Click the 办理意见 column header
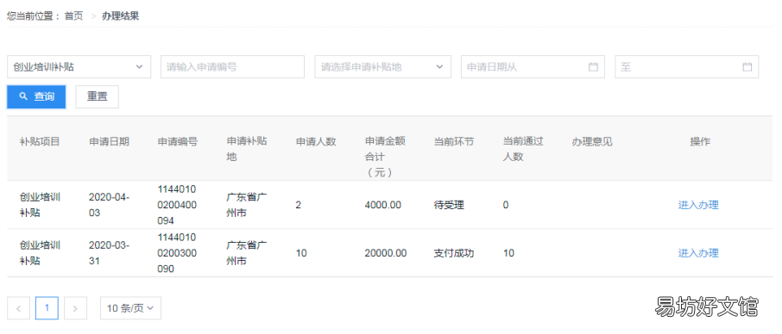The image size is (782, 334). pos(592,142)
